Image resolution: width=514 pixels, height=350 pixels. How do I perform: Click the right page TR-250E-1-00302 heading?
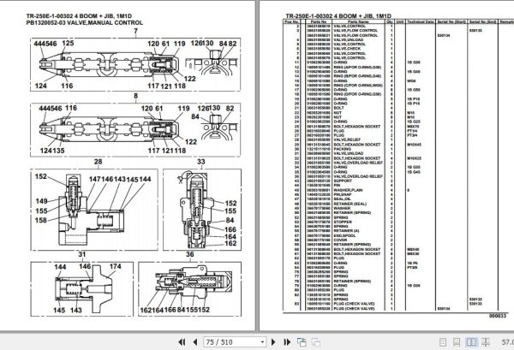(338, 16)
